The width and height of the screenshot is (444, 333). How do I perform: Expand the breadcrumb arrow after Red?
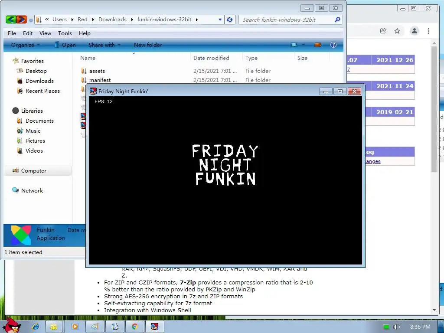(93, 20)
